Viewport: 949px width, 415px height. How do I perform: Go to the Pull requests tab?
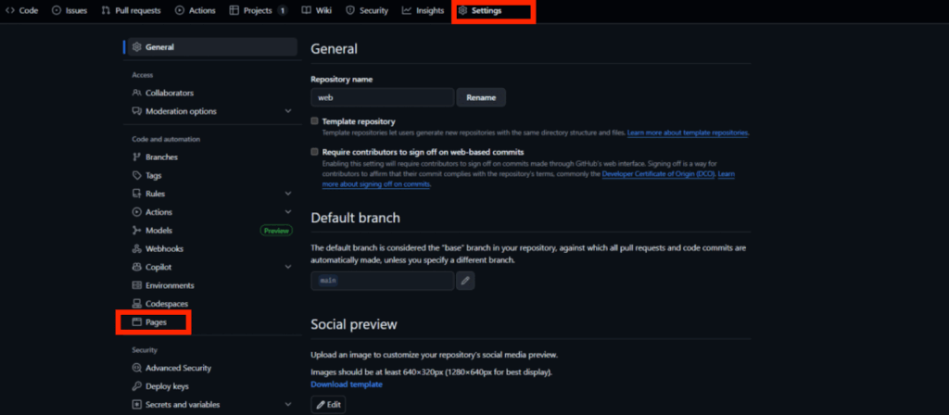click(x=132, y=10)
